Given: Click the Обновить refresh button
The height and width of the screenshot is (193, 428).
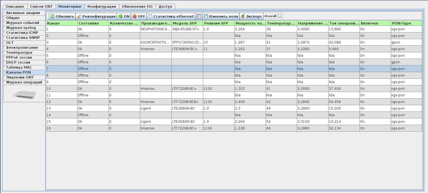Looking at the screenshot, I should [x=62, y=16].
